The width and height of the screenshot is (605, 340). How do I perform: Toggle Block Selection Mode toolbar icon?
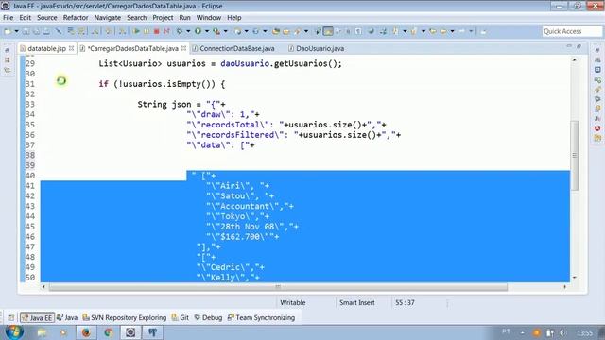(x=348, y=31)
